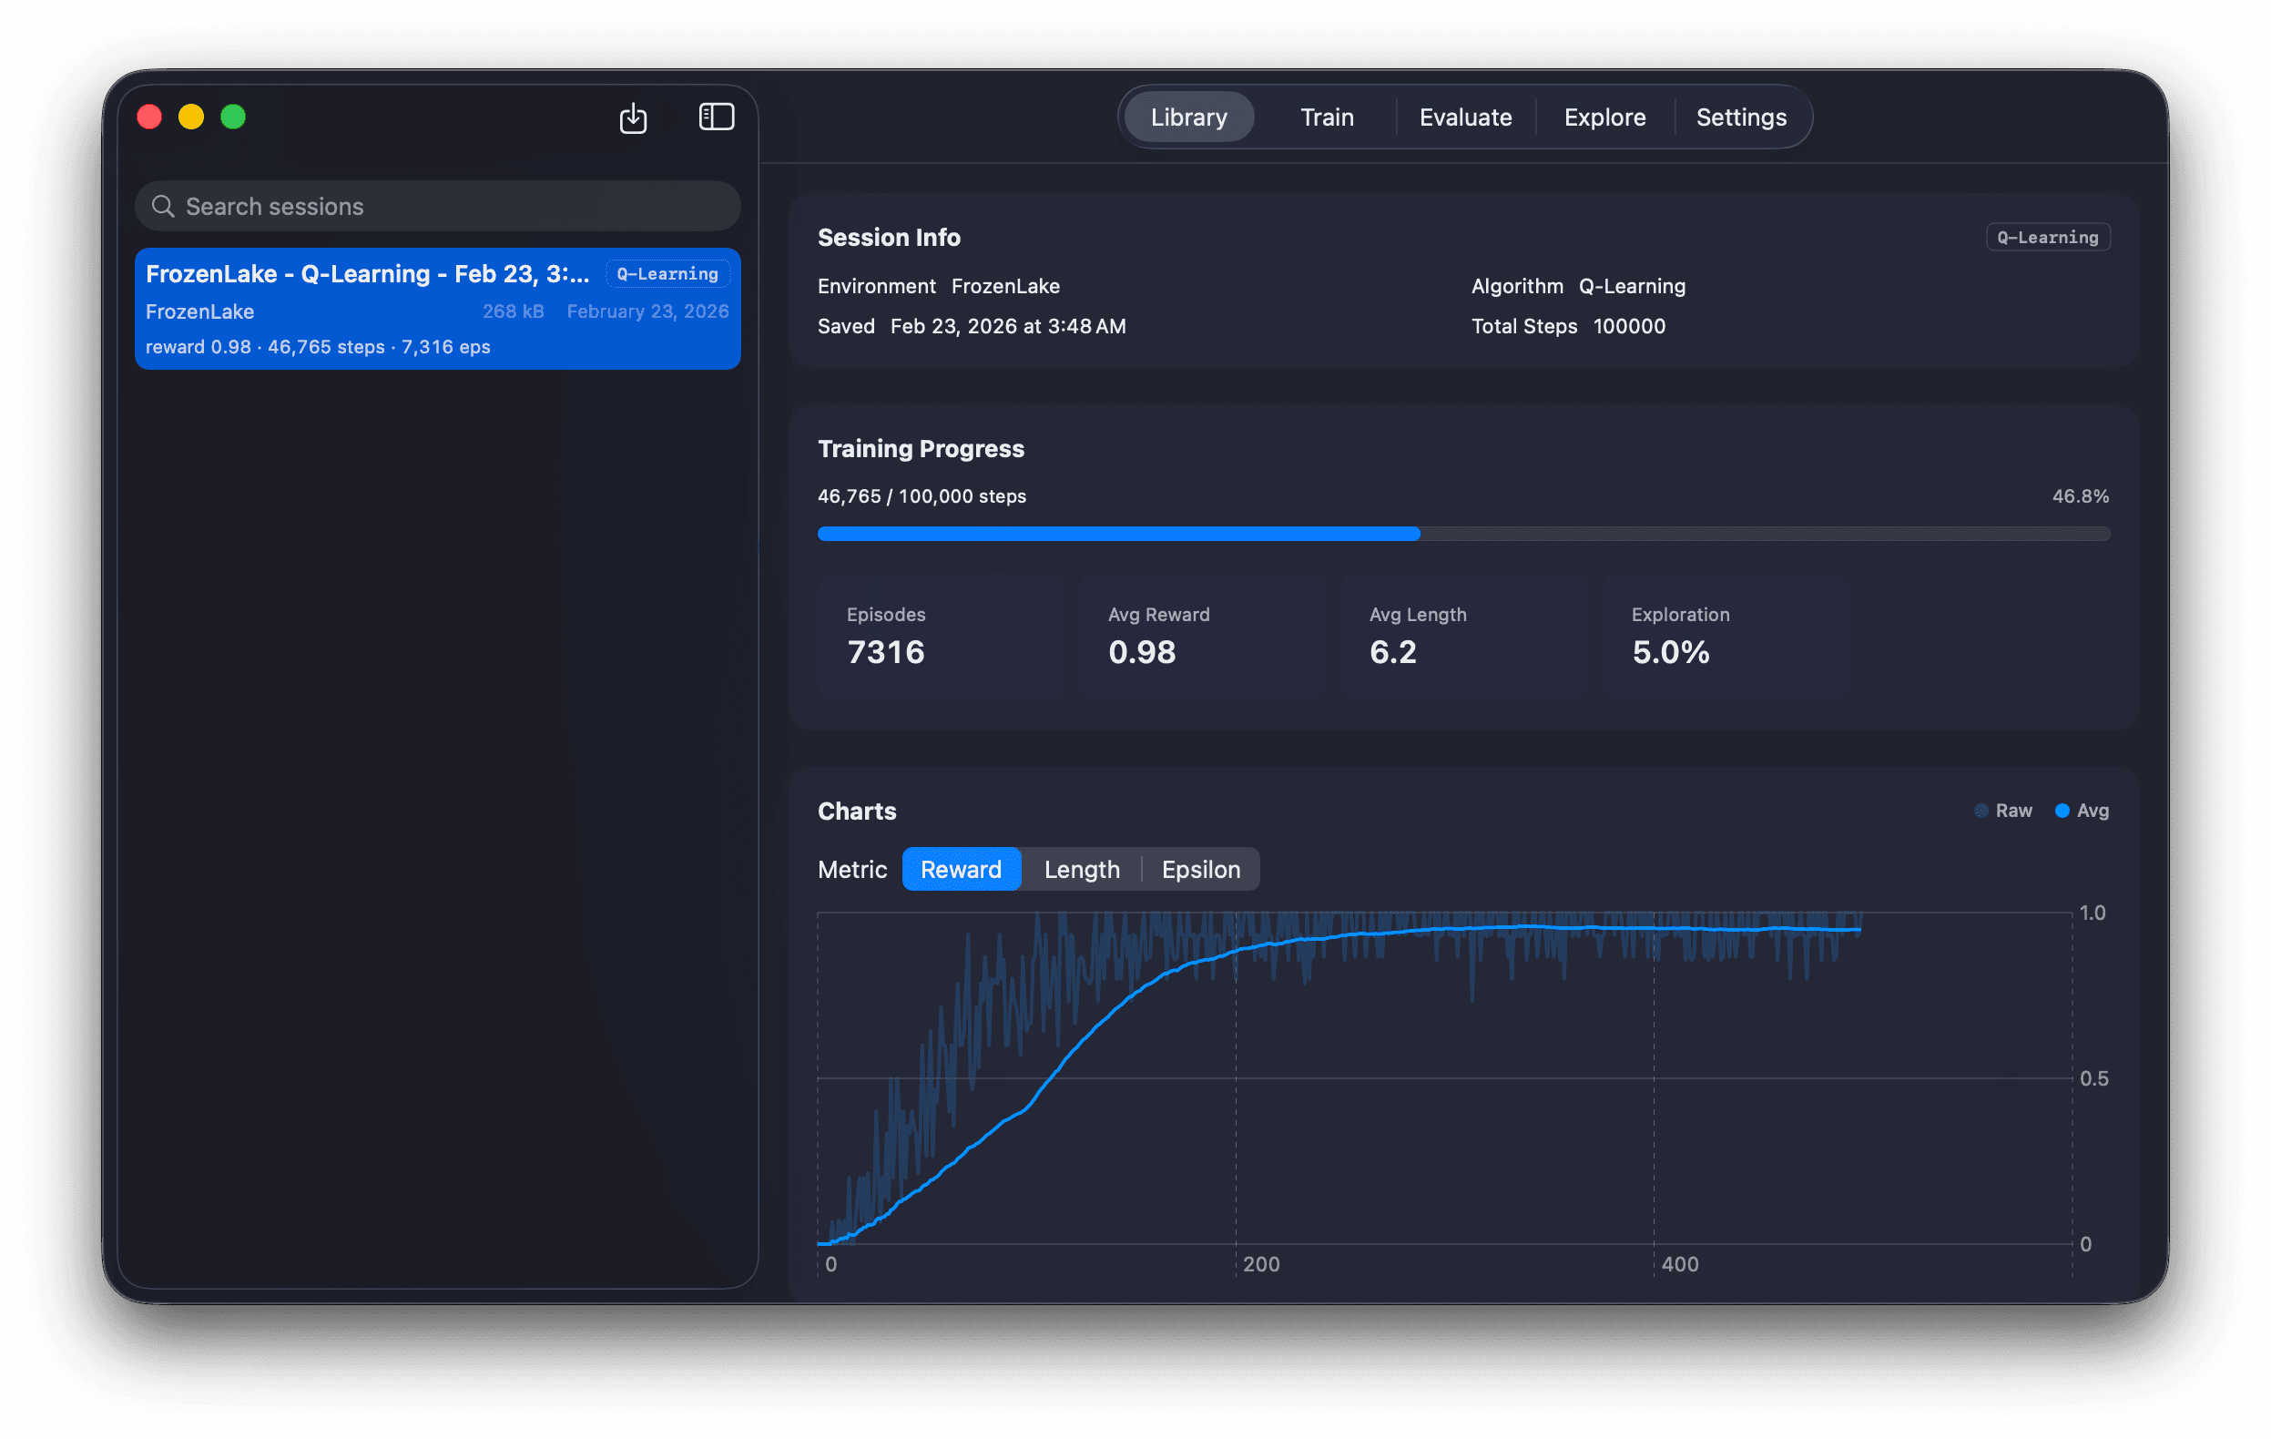The height and width of the screenshot is (1439, 2271).
Task: Toggle the sidebar panel icon
Action: coord(716,117)
